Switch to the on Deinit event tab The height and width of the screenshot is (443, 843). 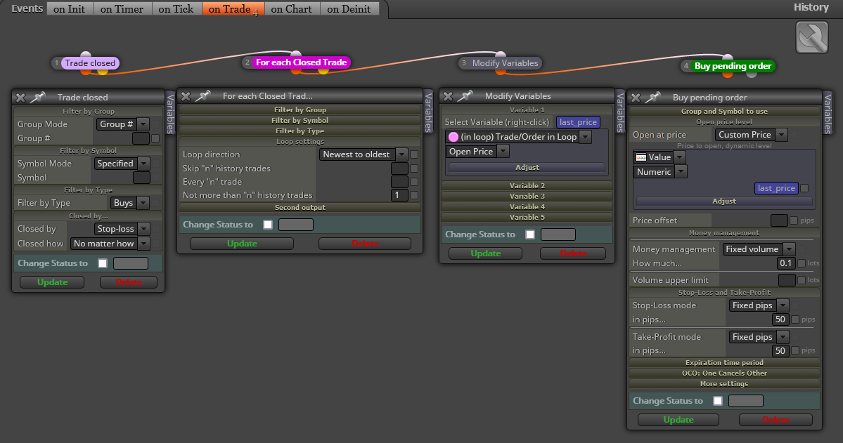click(x=349, y=8)
